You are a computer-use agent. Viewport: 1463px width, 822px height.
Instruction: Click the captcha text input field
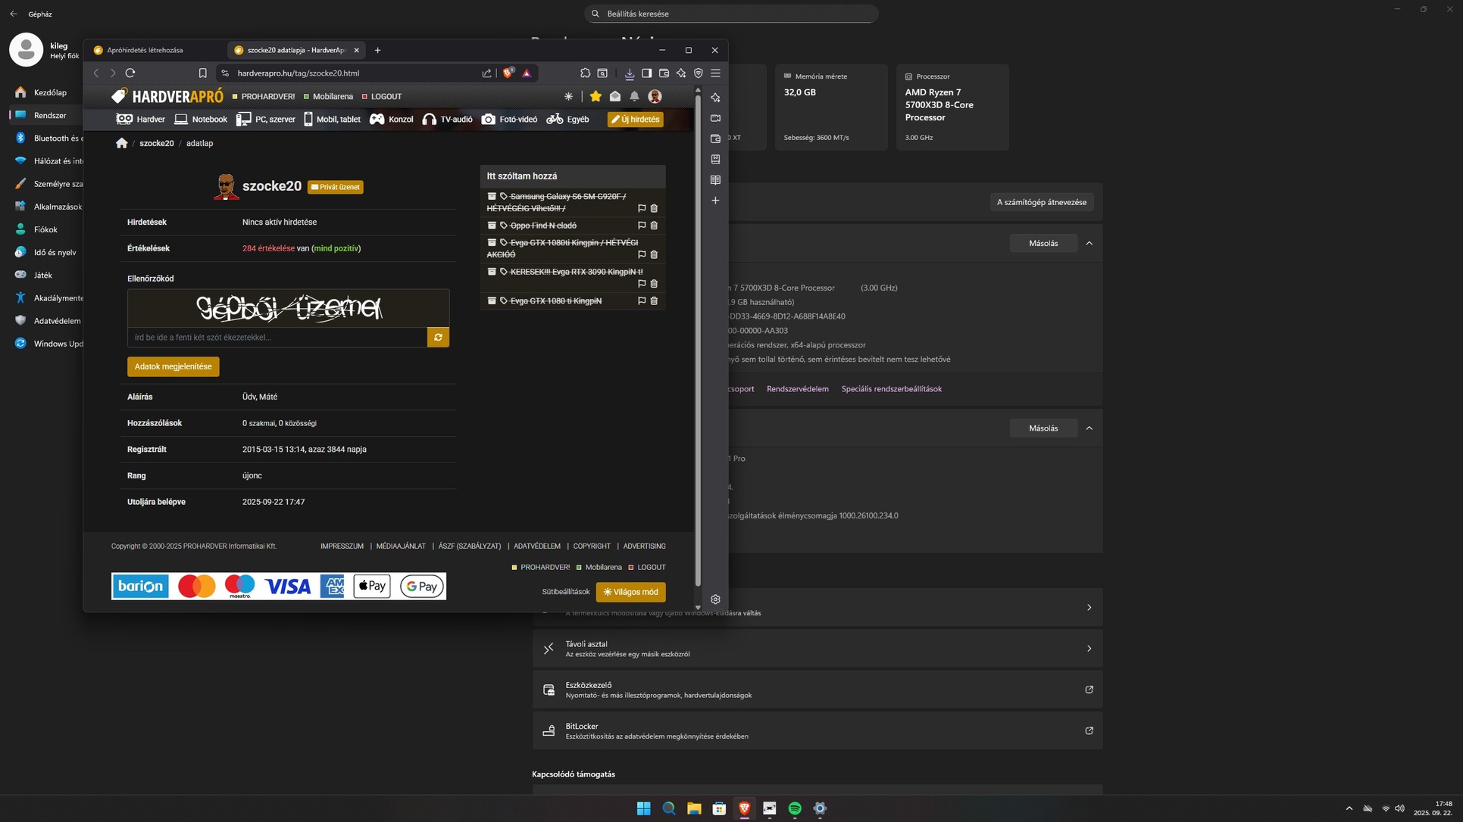tap(277, 338)
